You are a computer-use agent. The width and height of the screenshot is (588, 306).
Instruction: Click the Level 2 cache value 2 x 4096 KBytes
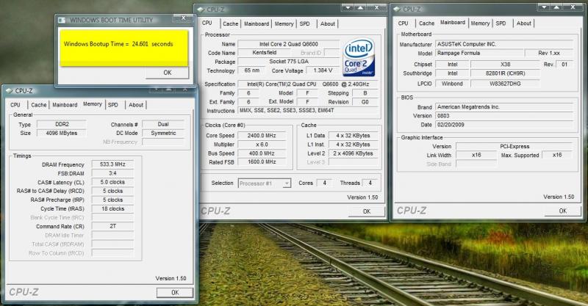[x=353, y=153]
